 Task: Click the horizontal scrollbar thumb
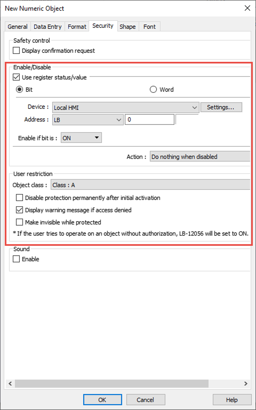(x=111, y=384)
